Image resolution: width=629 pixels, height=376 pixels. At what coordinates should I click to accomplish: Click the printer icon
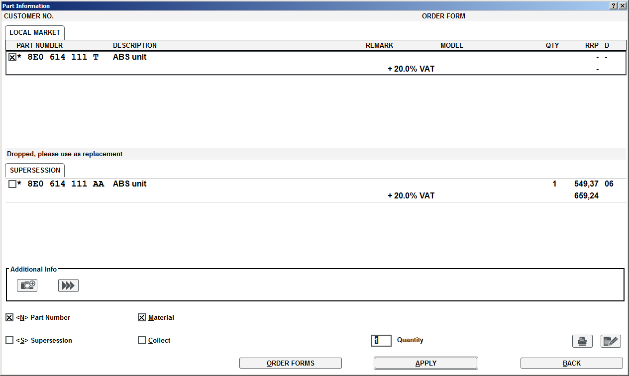pos(582,341)
